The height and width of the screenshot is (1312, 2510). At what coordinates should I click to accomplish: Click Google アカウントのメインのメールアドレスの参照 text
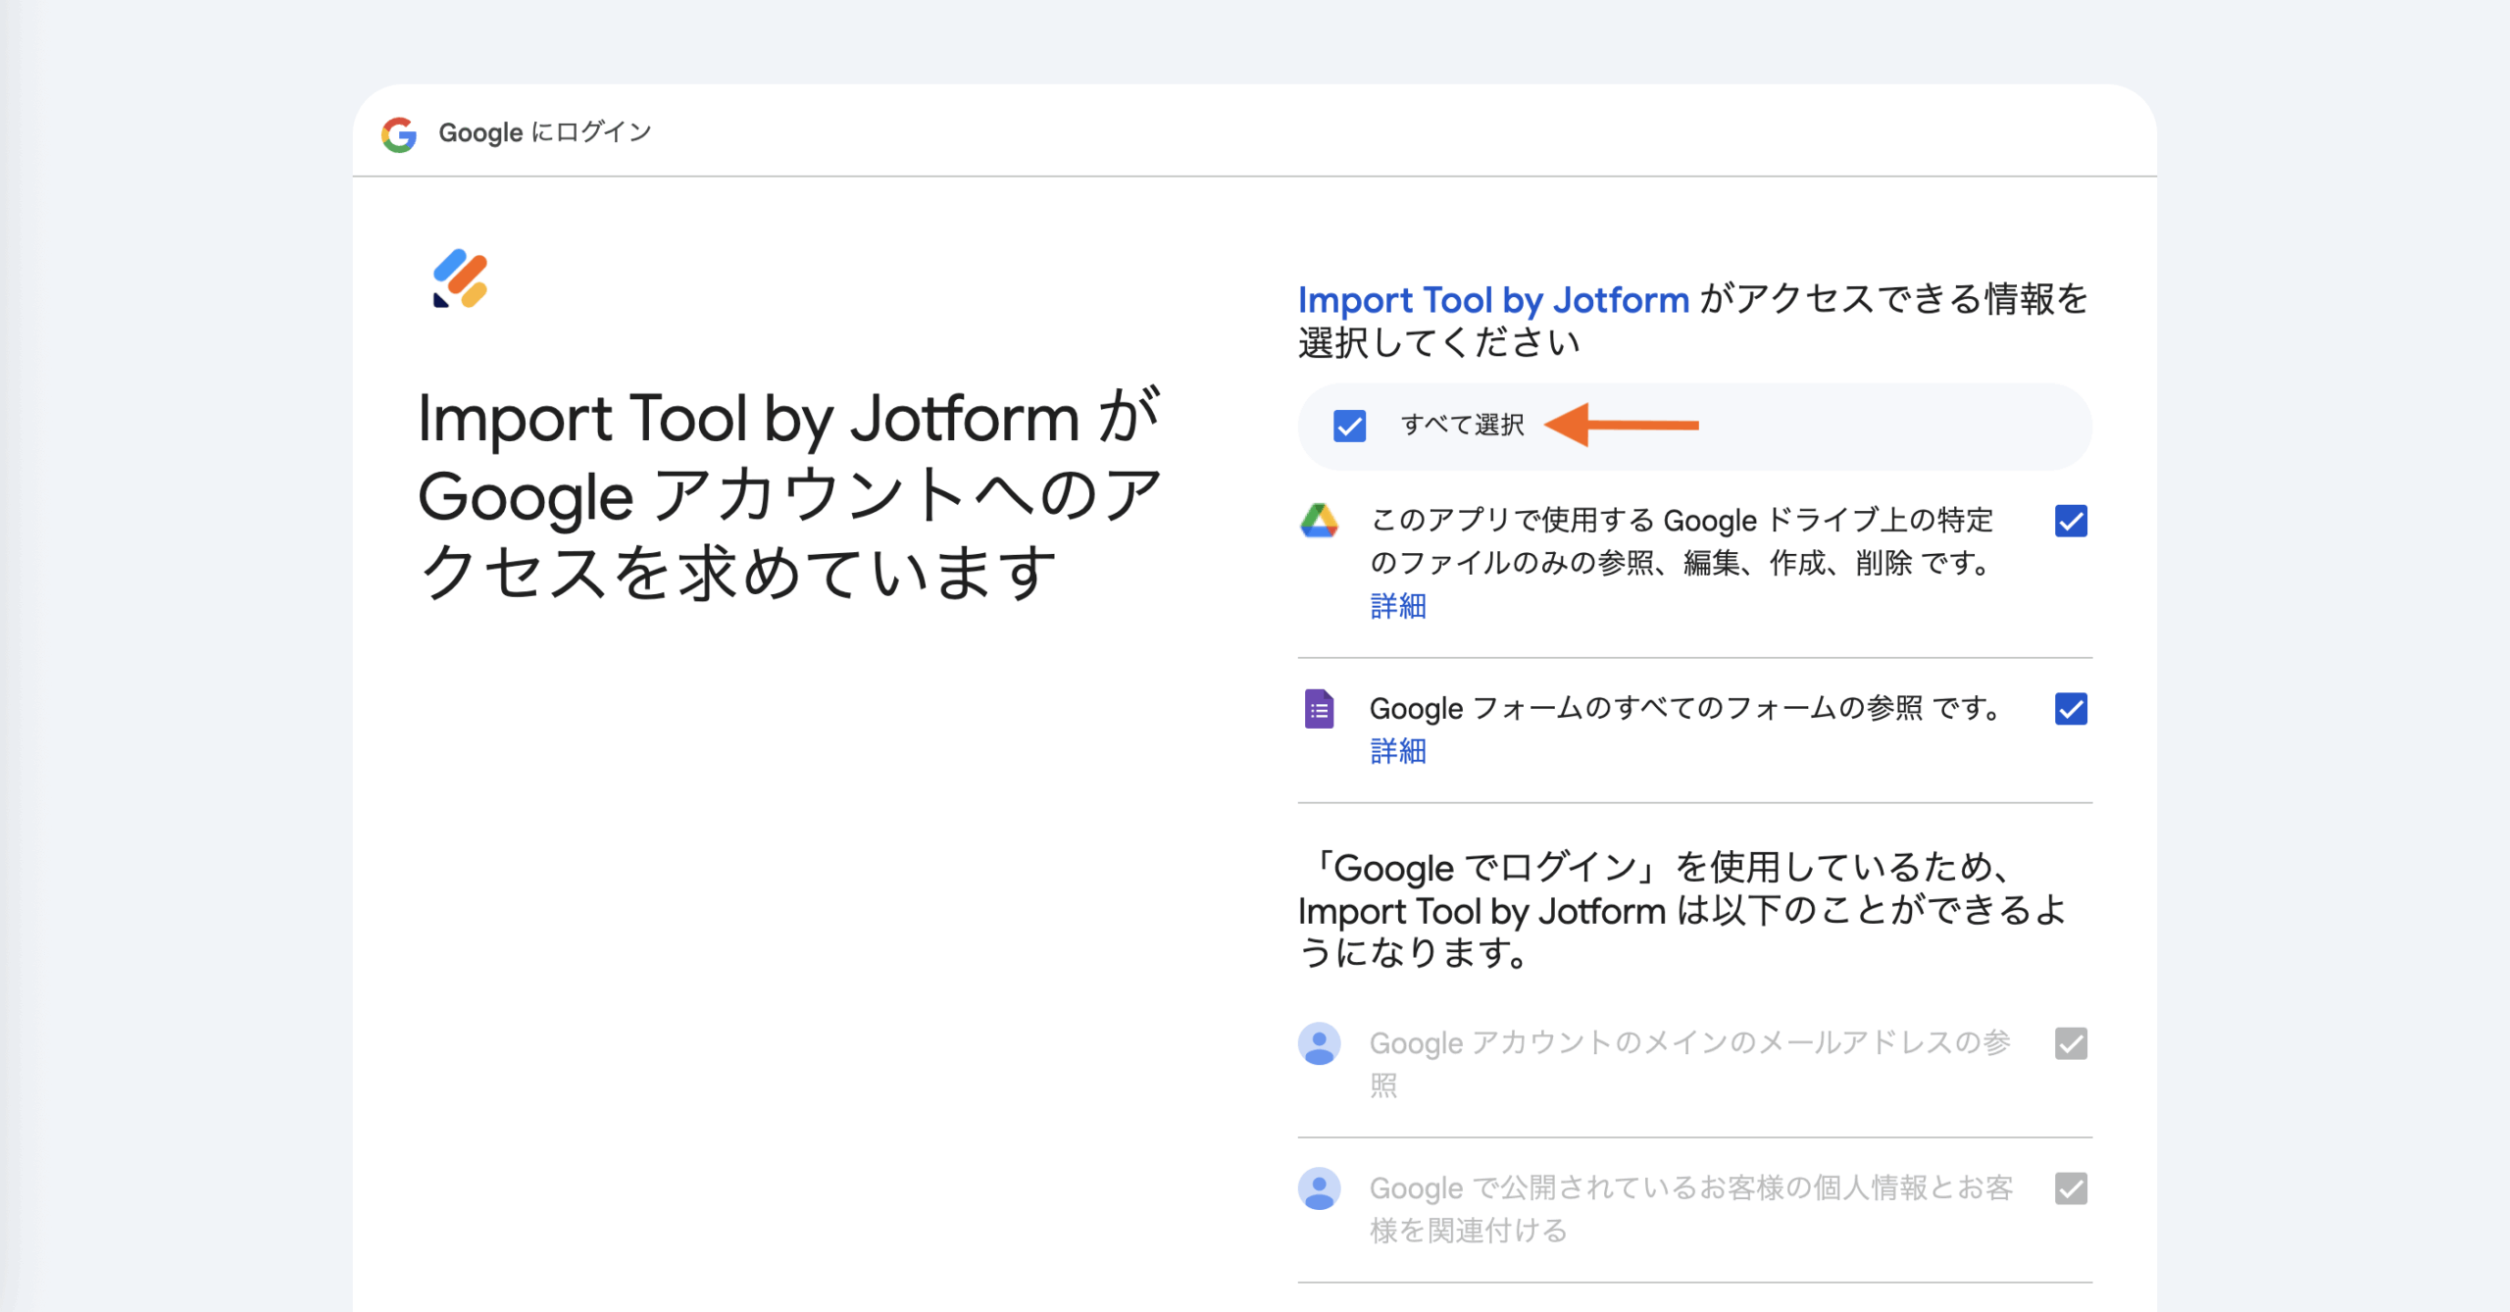[1690, 1063]
